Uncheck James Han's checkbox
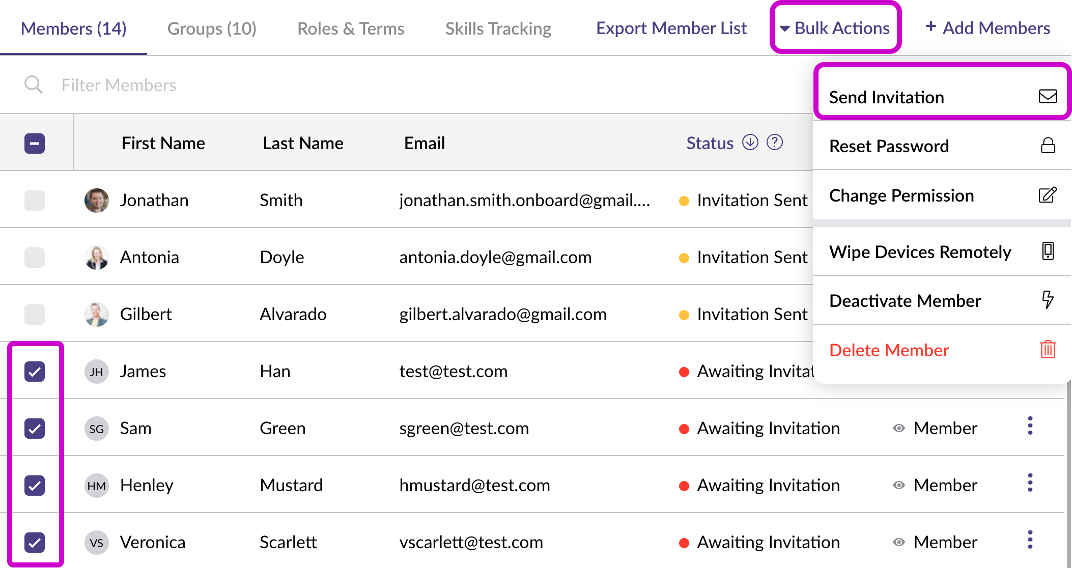 point(35,372)
